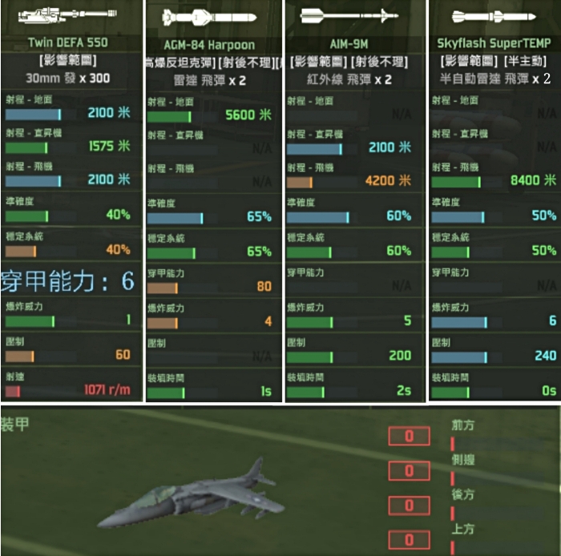Open the AGM-84 Harpoon weapon title

click(209, 45)
